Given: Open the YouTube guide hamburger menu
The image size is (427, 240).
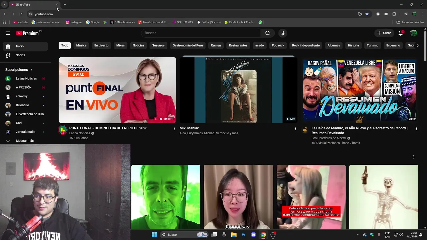Looking at the screenshot, I should click(x=8, y=33).
